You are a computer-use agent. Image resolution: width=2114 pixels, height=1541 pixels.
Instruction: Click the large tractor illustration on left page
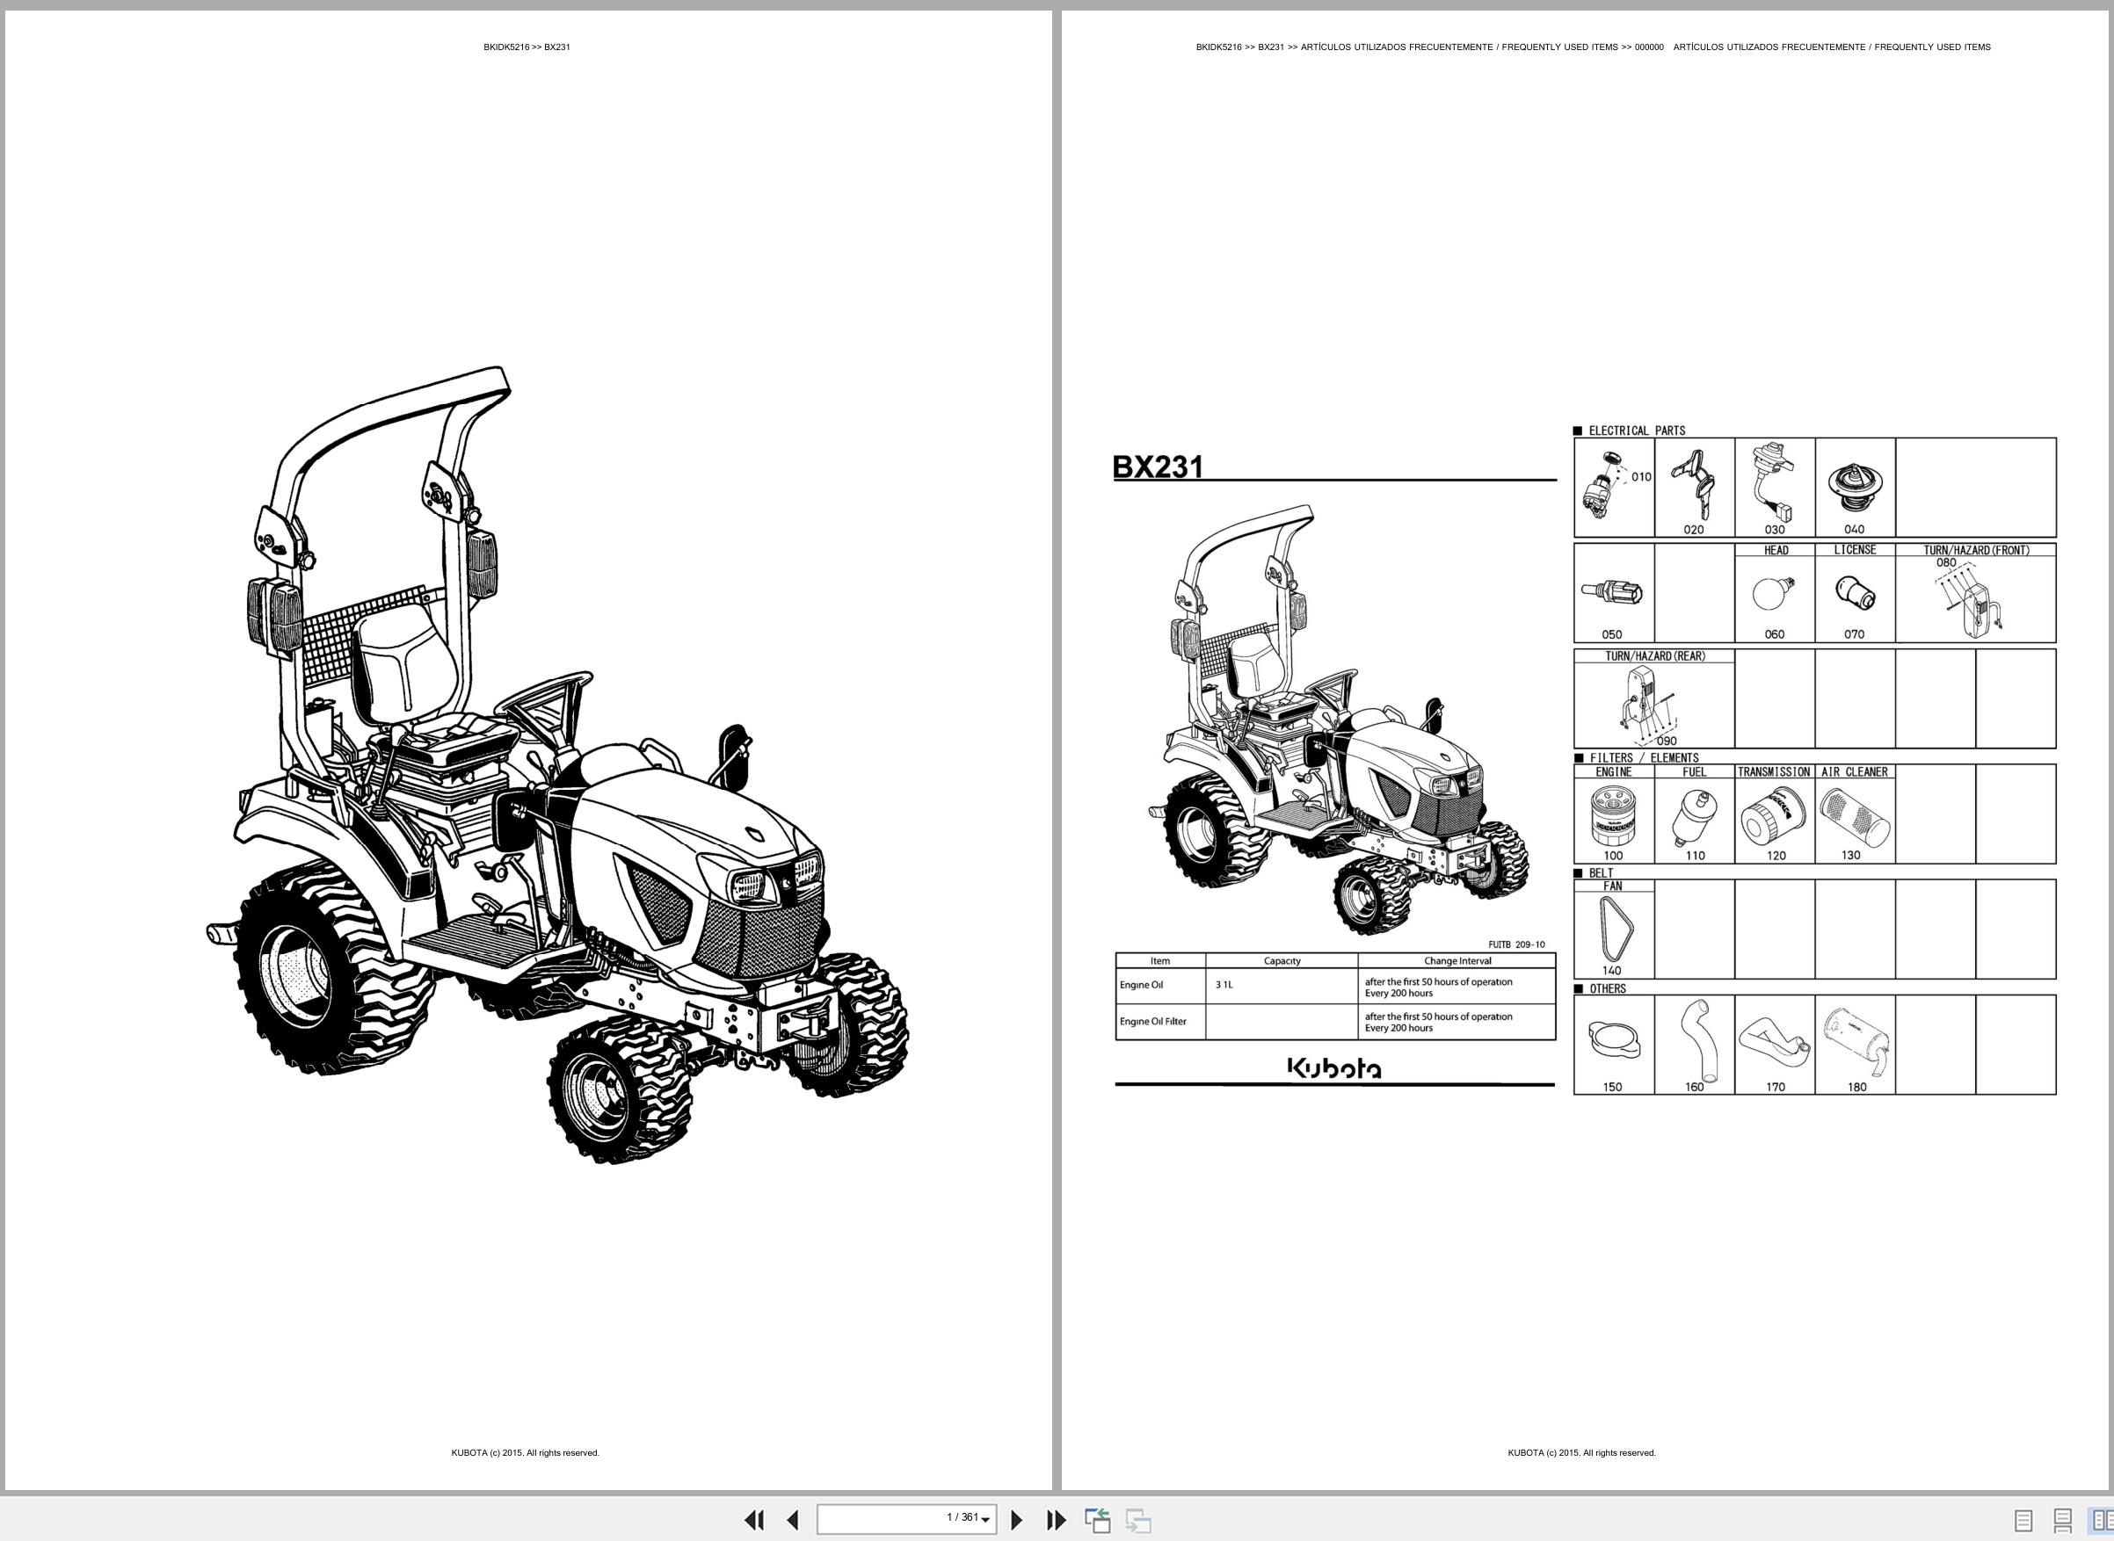coord(556,765)
